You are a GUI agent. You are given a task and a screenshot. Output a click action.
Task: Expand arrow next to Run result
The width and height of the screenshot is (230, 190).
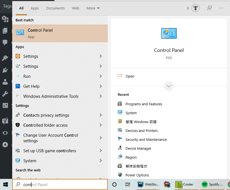coord(101,76)
